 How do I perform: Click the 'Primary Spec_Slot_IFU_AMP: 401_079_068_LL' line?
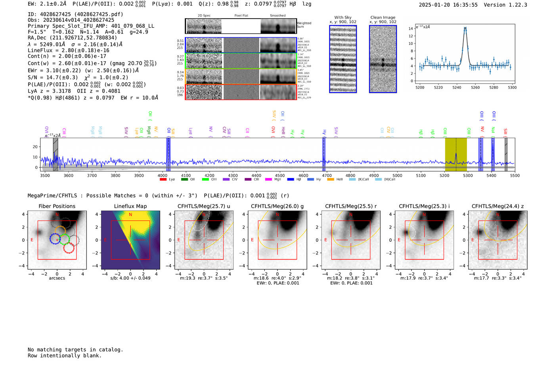[x=91, y=26]
